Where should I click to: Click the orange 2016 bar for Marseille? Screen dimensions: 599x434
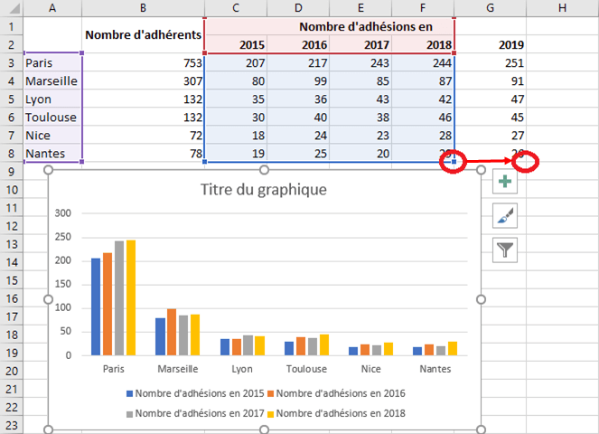pyautogui.click(x=172, y=332)
